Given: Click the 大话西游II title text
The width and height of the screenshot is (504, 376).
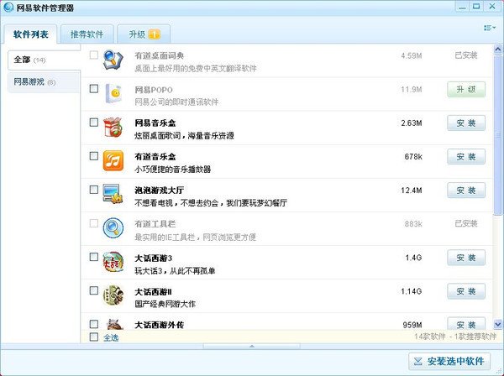Looking at the screenshot, I should 153,291.
